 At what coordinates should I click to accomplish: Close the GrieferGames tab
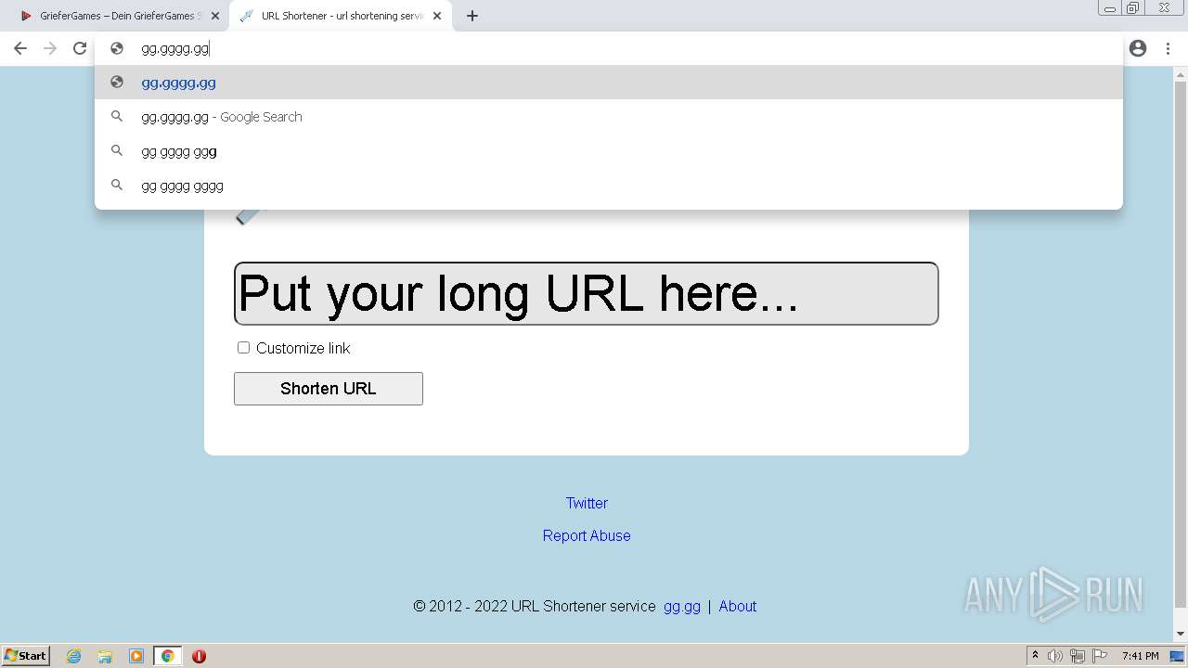click(215, 16)
